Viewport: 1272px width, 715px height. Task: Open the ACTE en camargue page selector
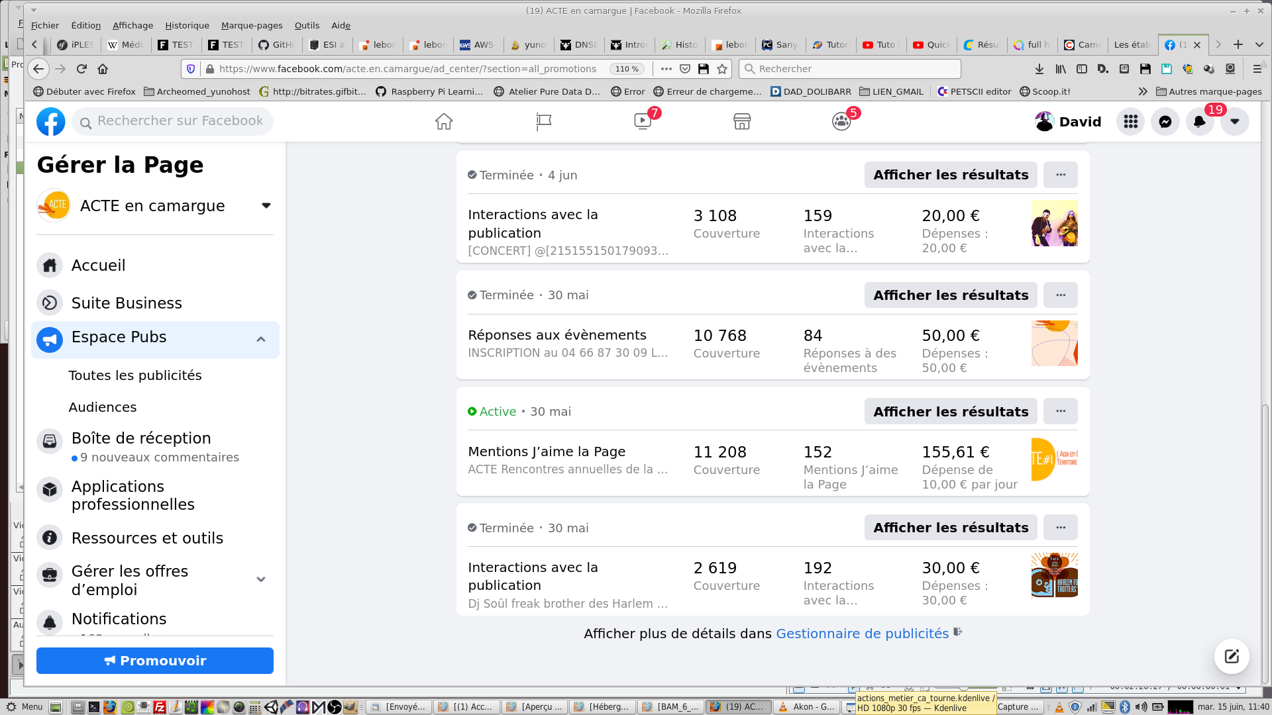coord(155,205)
